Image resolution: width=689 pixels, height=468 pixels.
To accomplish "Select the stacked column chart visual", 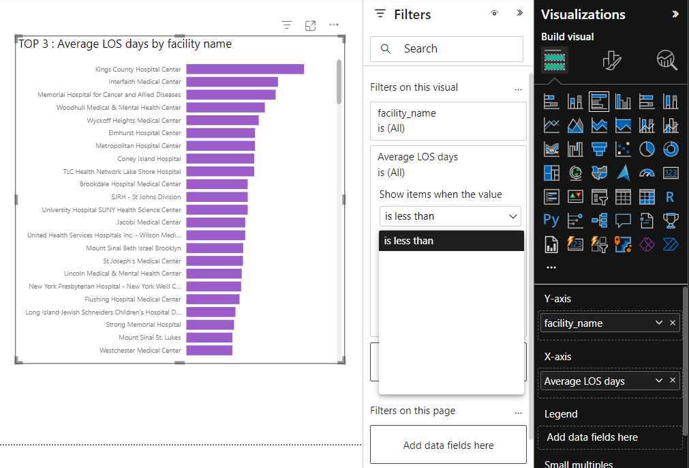I will point(575,102).
